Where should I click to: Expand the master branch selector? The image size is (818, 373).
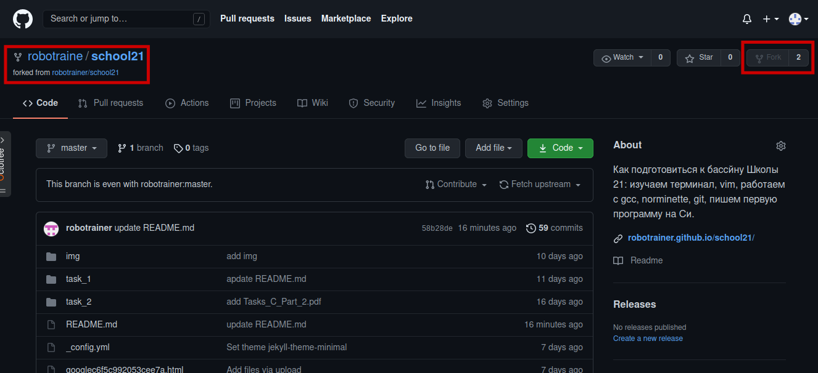point(72,148)
